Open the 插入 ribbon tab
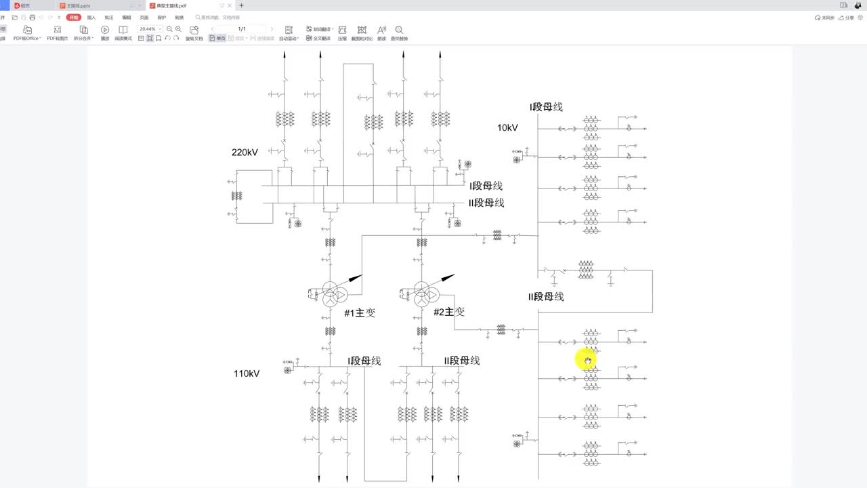Viewport: 867px width, 488px height. (x=91, y=17)
